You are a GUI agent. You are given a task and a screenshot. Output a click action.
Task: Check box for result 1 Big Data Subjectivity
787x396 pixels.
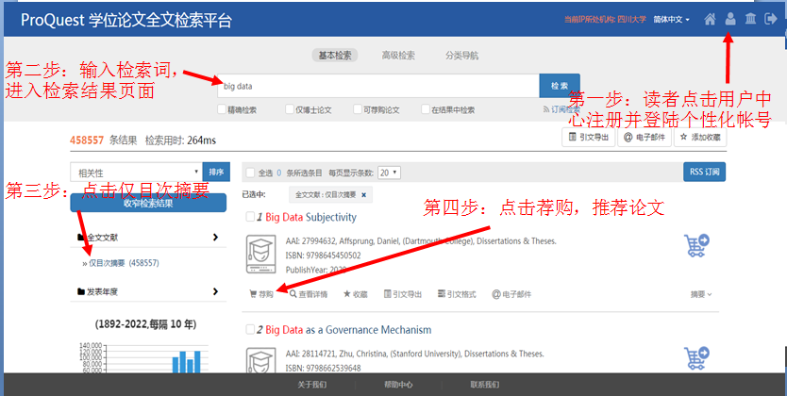pyautogui.click(x=250, y=217)
